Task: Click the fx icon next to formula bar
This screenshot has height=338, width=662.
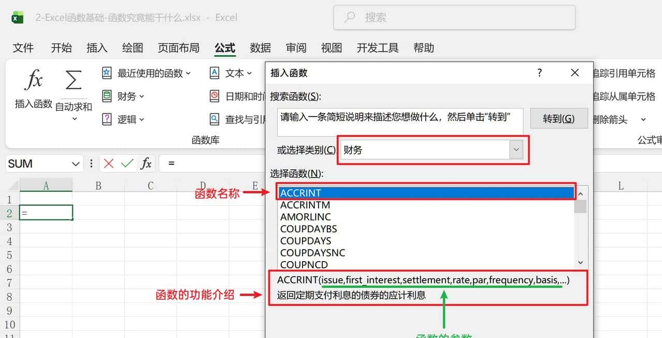Action: tap(146, 164)
